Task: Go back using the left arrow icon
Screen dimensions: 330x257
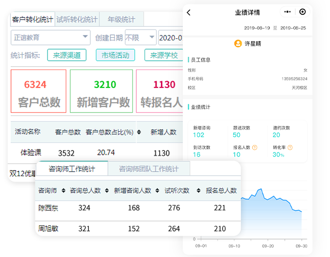Action: [189, 12]
